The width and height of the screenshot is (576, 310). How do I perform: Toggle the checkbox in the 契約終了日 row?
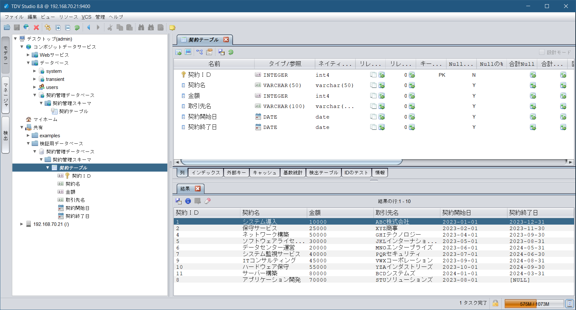pyautogui.click(x=373, y=127)
